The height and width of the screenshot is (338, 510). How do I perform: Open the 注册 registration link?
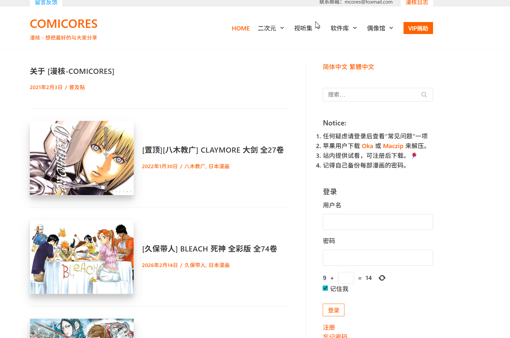pos(329,327)
